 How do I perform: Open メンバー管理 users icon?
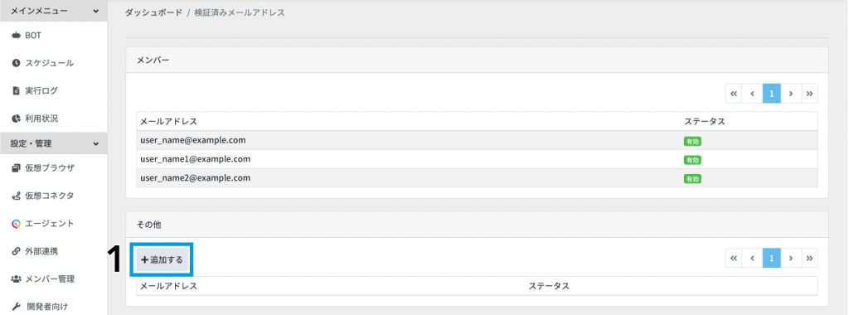pyautogui.click(x=16, y=279)
